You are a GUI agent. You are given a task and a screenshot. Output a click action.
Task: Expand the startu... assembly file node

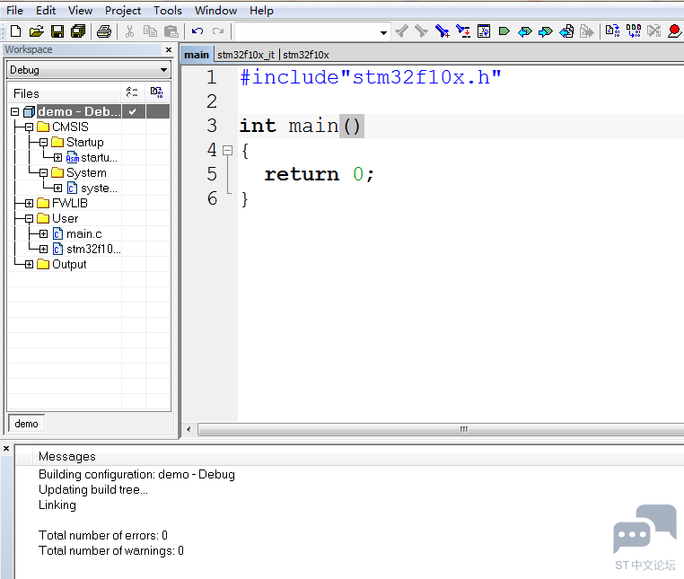(58, 157)
